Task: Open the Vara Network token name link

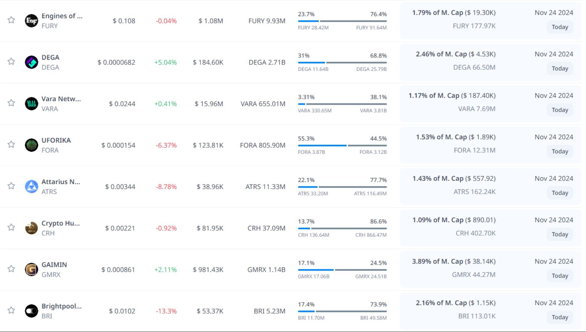Action: [x=61, y=99]
